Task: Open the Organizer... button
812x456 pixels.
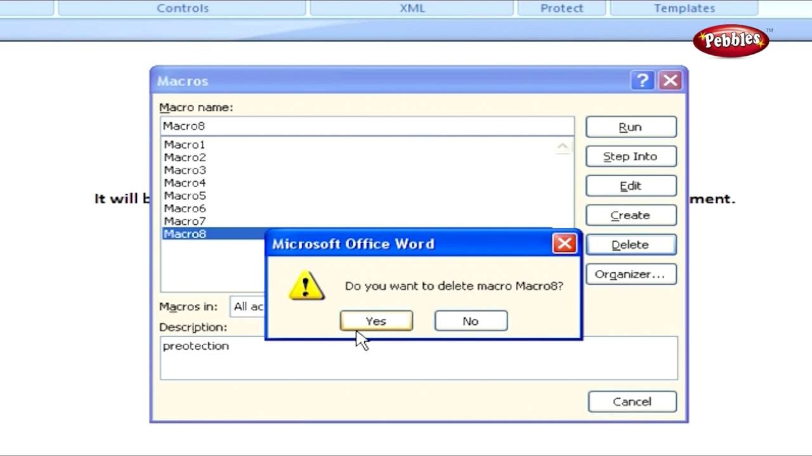Action: pos(631,274)
